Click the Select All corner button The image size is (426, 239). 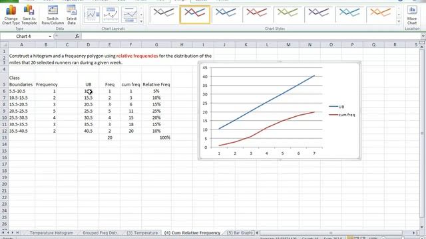(x=4, y=44)
